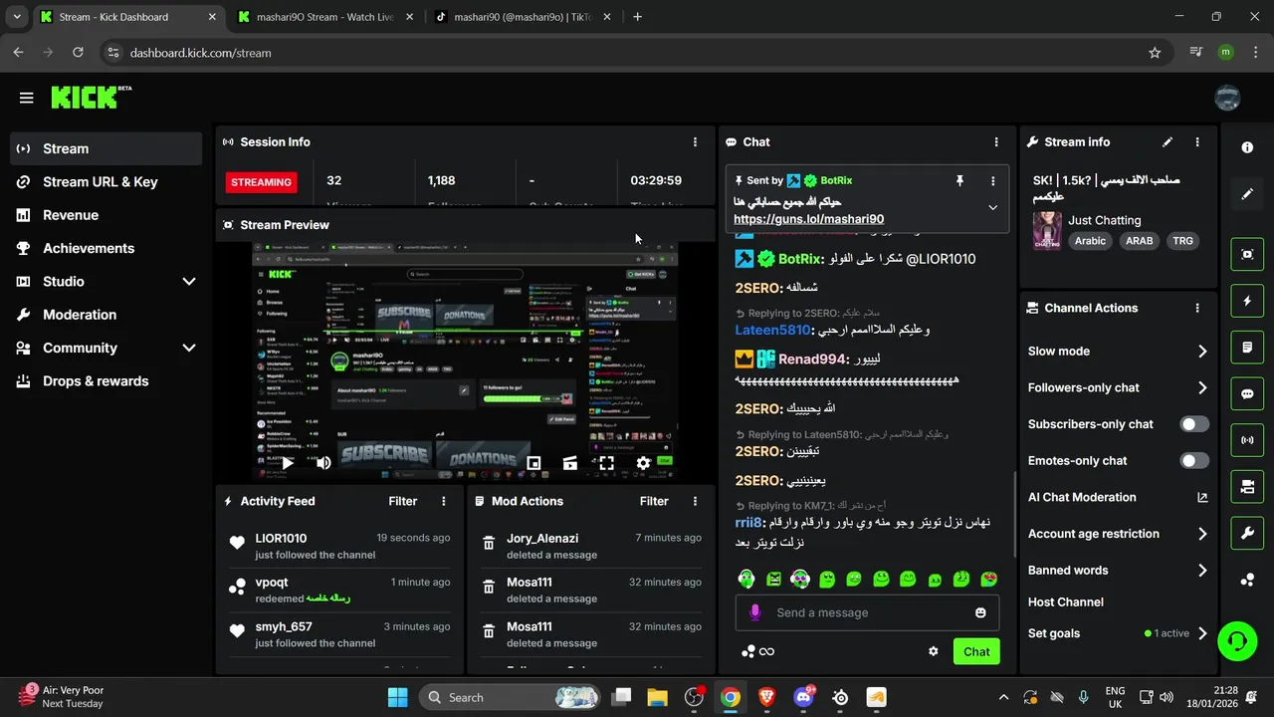This screenshot has width=1274, height=717.
Task: Play the stream preview video
Action: point(288,463)
